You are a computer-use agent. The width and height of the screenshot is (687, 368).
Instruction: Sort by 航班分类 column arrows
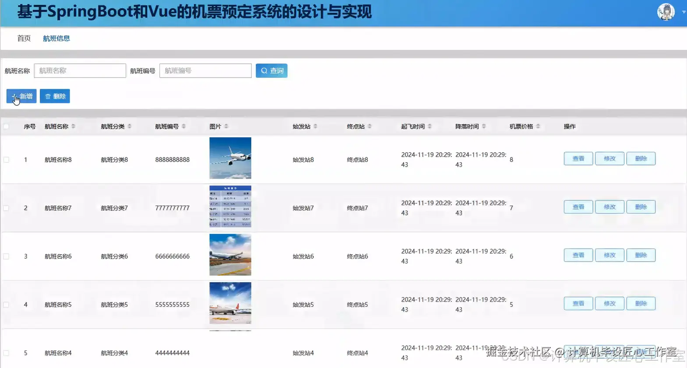click(x=129, y=126)
